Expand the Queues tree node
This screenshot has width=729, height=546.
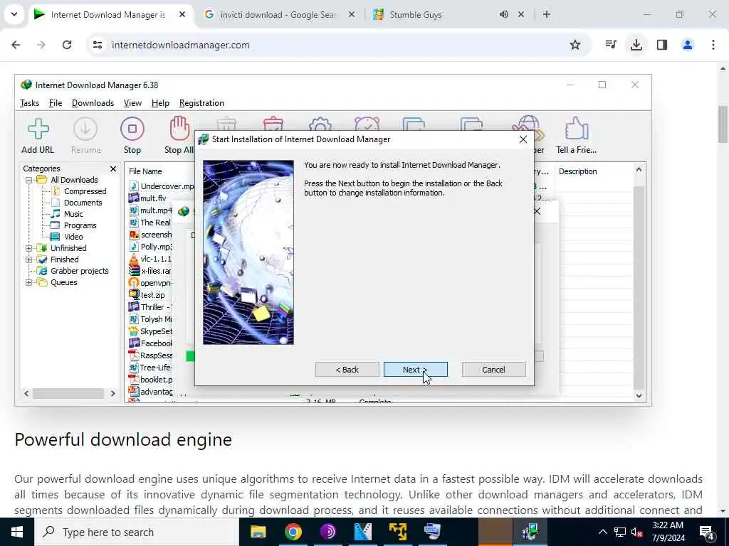(x=28, y=282)
